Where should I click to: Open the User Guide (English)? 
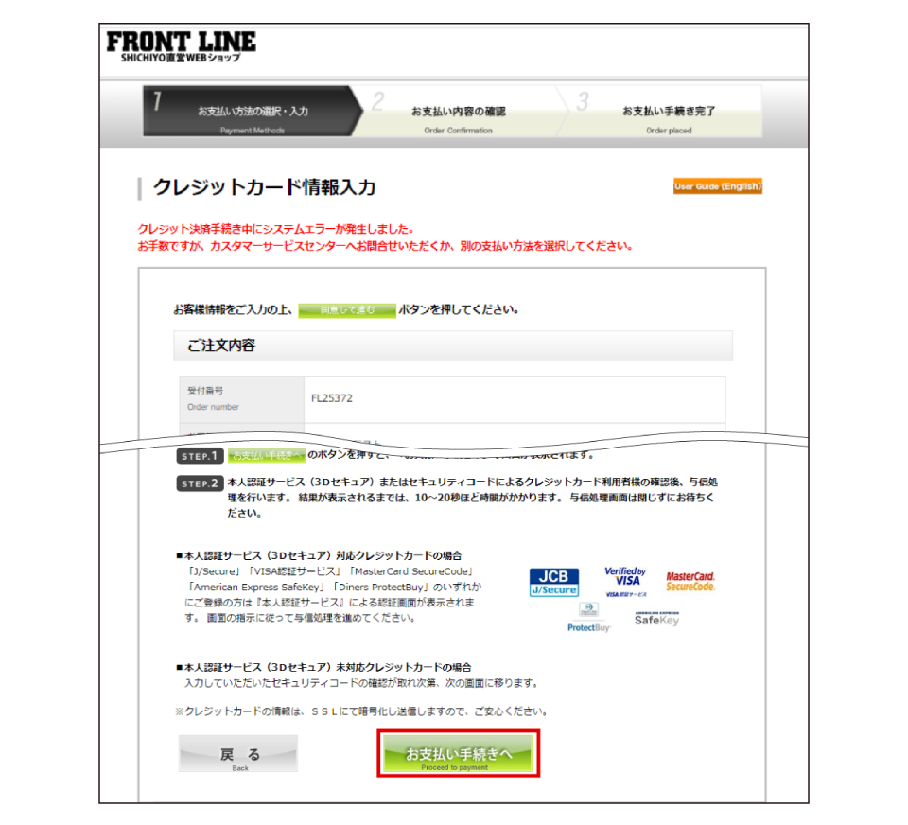(718, 186)
